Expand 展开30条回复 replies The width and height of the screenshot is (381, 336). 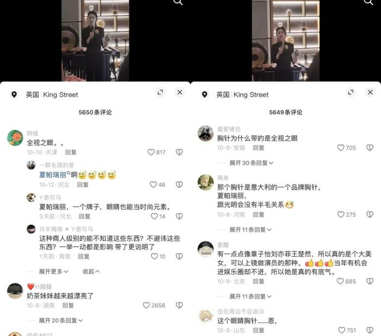pos(251,163)
